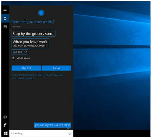Open the Cortana hamburger menu
This screenshot has width=151, height=138.
5,10
